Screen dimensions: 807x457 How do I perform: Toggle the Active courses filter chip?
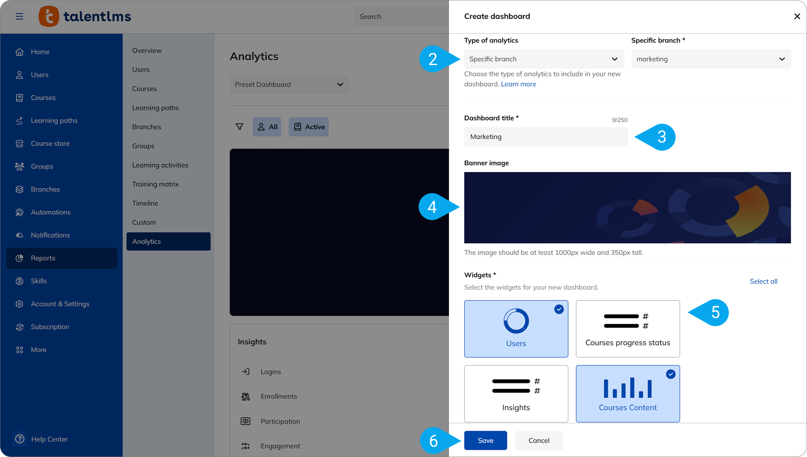[308, 127]
